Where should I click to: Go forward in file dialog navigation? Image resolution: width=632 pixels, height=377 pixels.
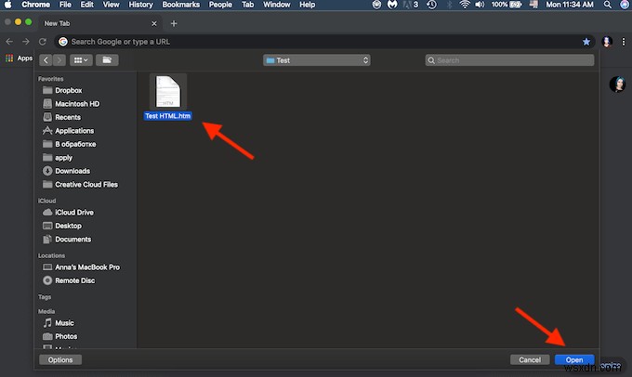click(x=59, y=60)
